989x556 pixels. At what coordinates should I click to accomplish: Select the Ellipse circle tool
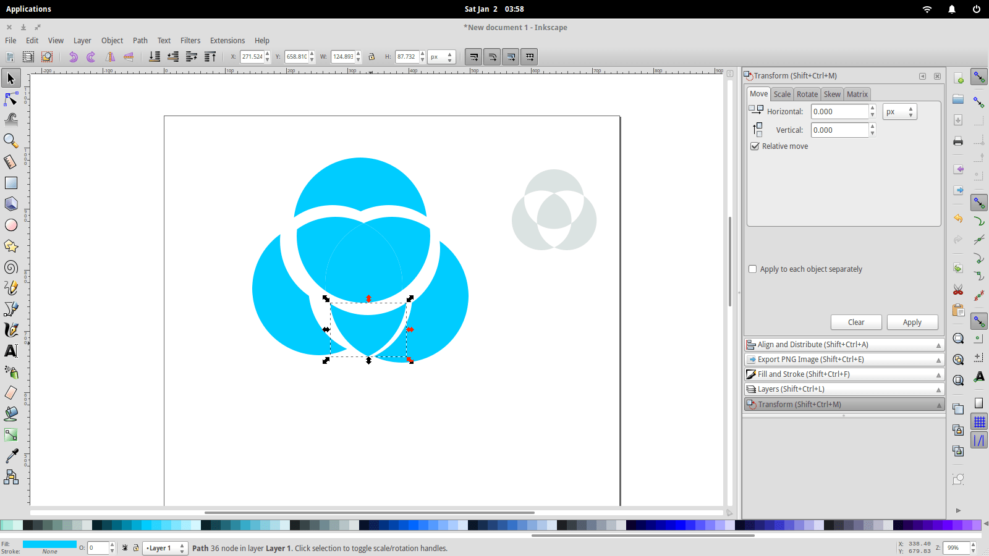pyautogui.click(x=11, y=225)
